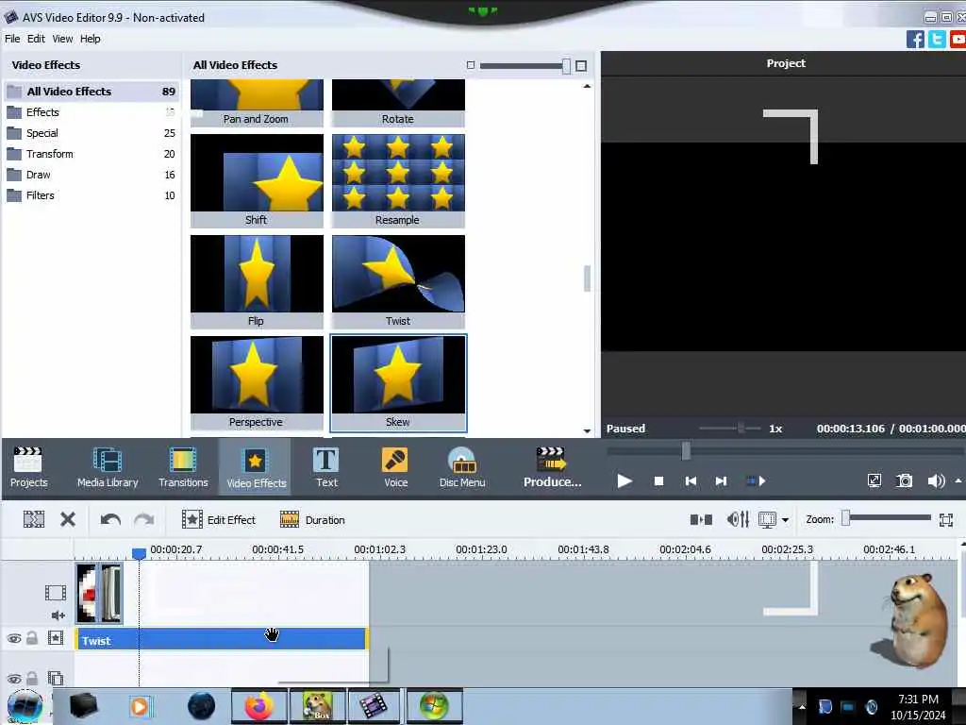Choose the Perspective effect thumbnail
The height and width of the screenshot is (725, 966).
coord(257,383)
